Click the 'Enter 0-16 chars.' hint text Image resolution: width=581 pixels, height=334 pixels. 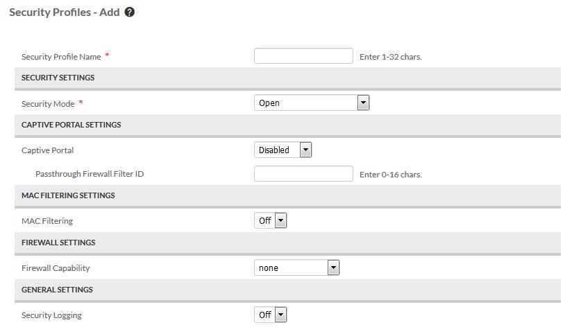tap(391, 174)
